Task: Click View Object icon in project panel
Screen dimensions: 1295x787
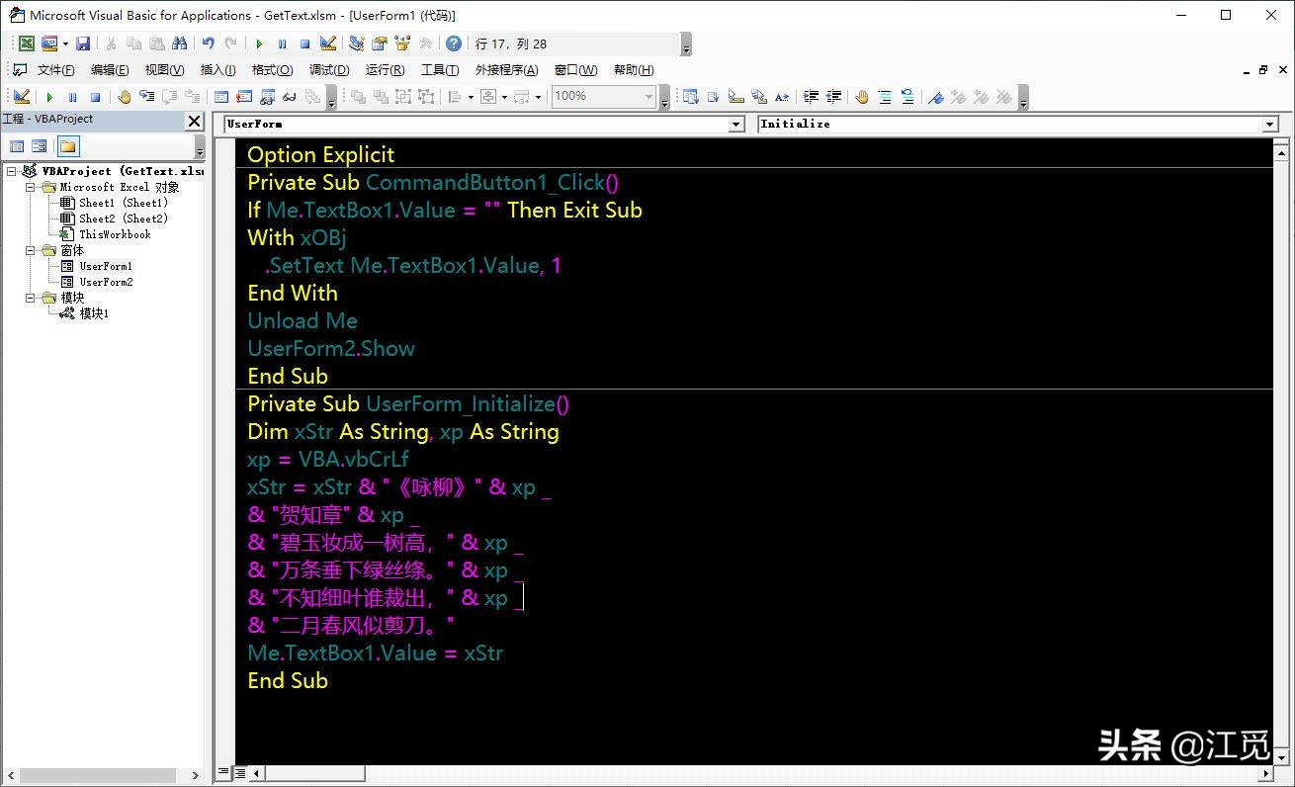Action: coord(39,146)
